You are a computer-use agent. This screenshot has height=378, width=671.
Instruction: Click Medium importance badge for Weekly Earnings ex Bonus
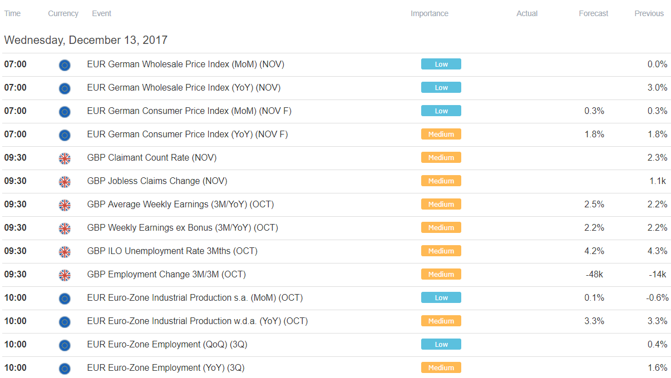[441, 228]
